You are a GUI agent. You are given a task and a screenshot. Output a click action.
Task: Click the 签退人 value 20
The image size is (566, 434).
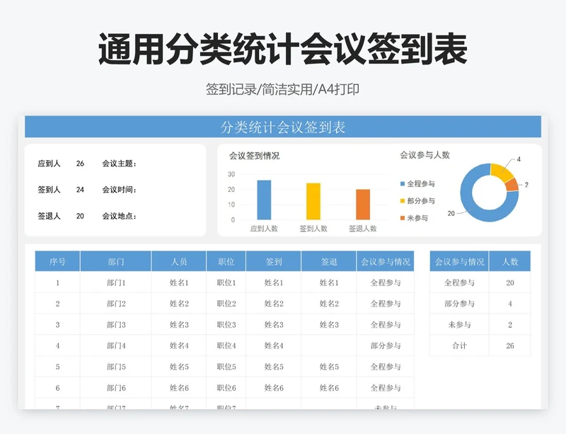tap(80, 216)
